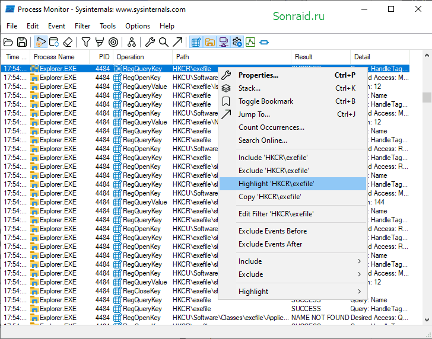The image size is (432, 339).
Task: Click the Detail column header
Action: point(380,57)
